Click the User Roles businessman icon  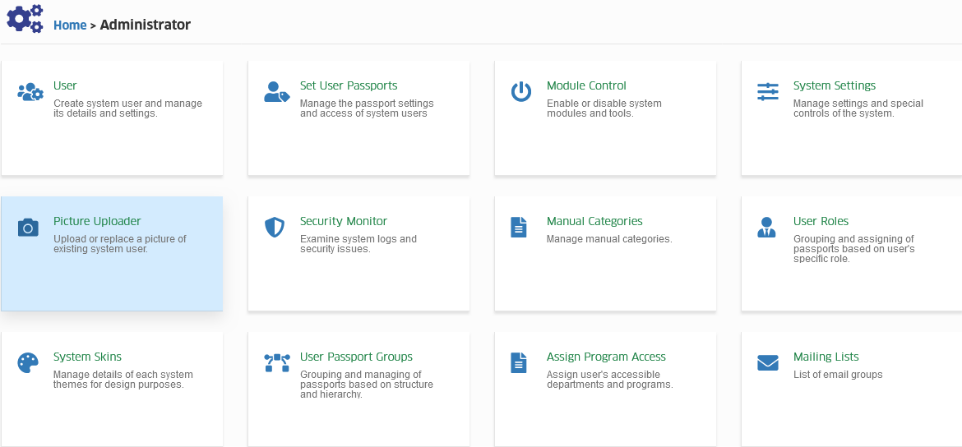click(x=766, y=228)
